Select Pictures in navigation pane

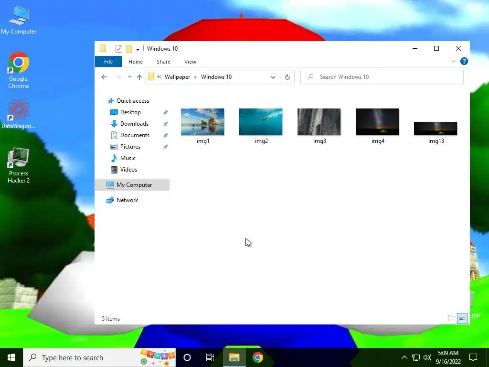[x=130, y=147]
